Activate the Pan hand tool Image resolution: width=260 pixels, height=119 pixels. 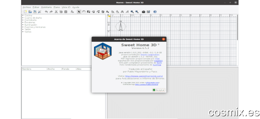(84, 12)
